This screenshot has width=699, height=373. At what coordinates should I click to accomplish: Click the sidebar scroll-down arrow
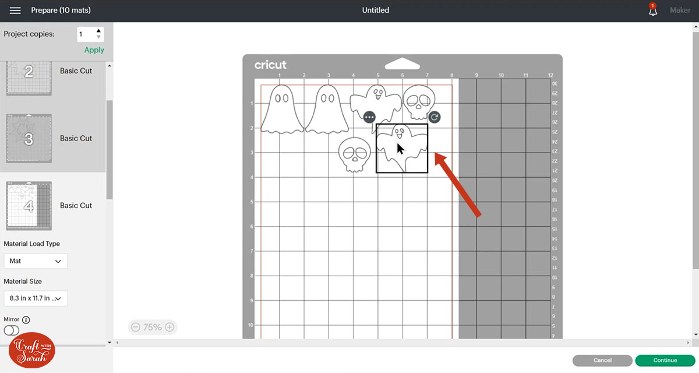point(110,342)
